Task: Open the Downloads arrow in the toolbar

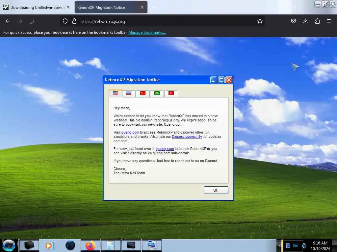Action: pos(305,21)
